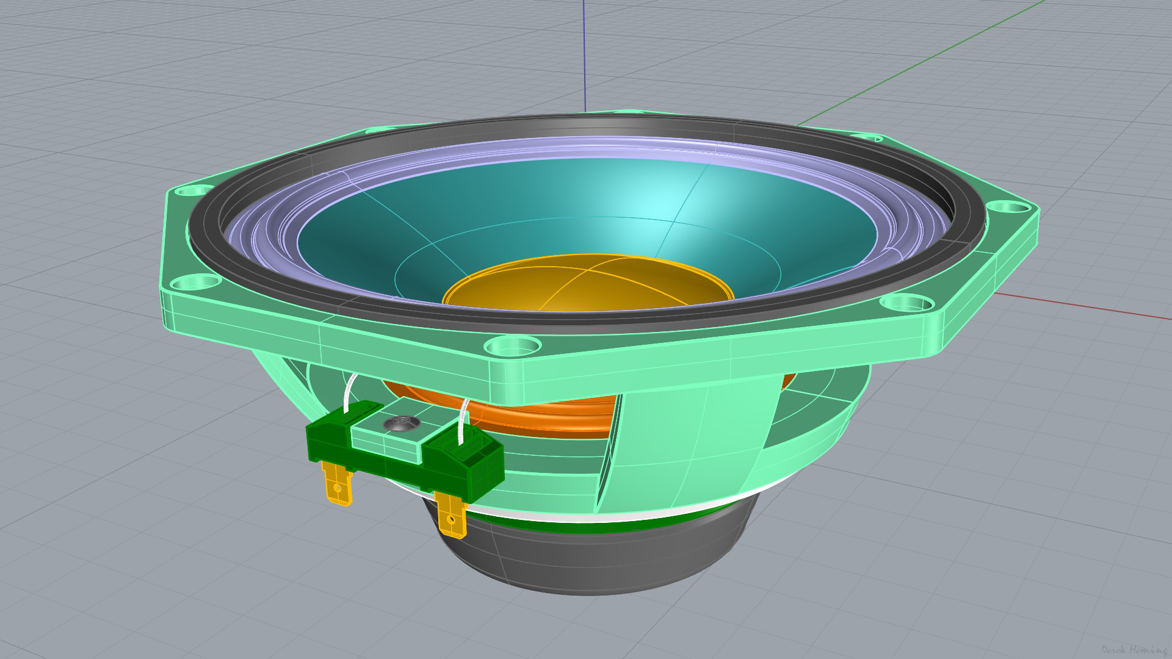Click the front-center mounting hole on flange
This screenshot has height=659, width=1172.
(513, 347)
